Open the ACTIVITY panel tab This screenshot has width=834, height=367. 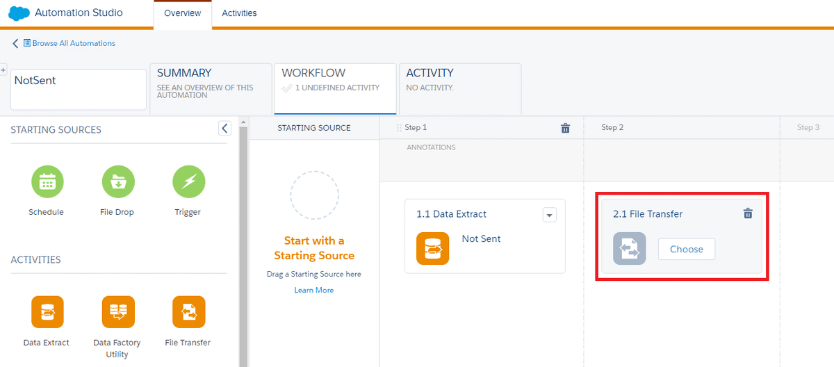[460, 88]
